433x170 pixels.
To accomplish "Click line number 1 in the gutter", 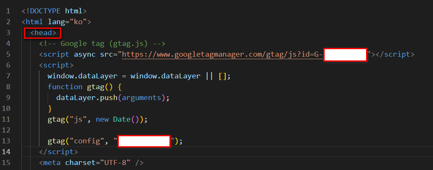I will pyautogui.click(x=8, y=11).
